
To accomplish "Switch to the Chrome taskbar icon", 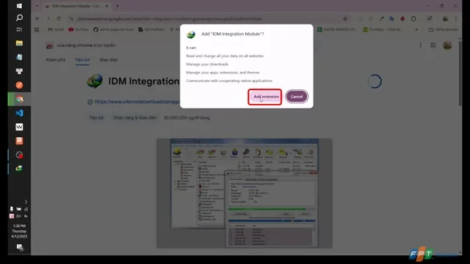I will point(19,99).
